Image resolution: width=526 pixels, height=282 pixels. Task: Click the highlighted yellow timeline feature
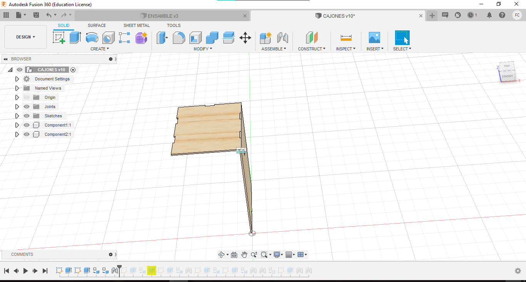pyautogui.click(x=151, y=271)
